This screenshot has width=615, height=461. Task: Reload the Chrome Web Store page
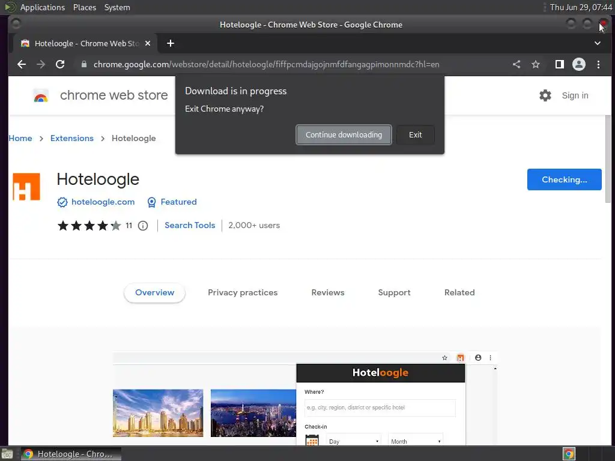tap(60, 64)
